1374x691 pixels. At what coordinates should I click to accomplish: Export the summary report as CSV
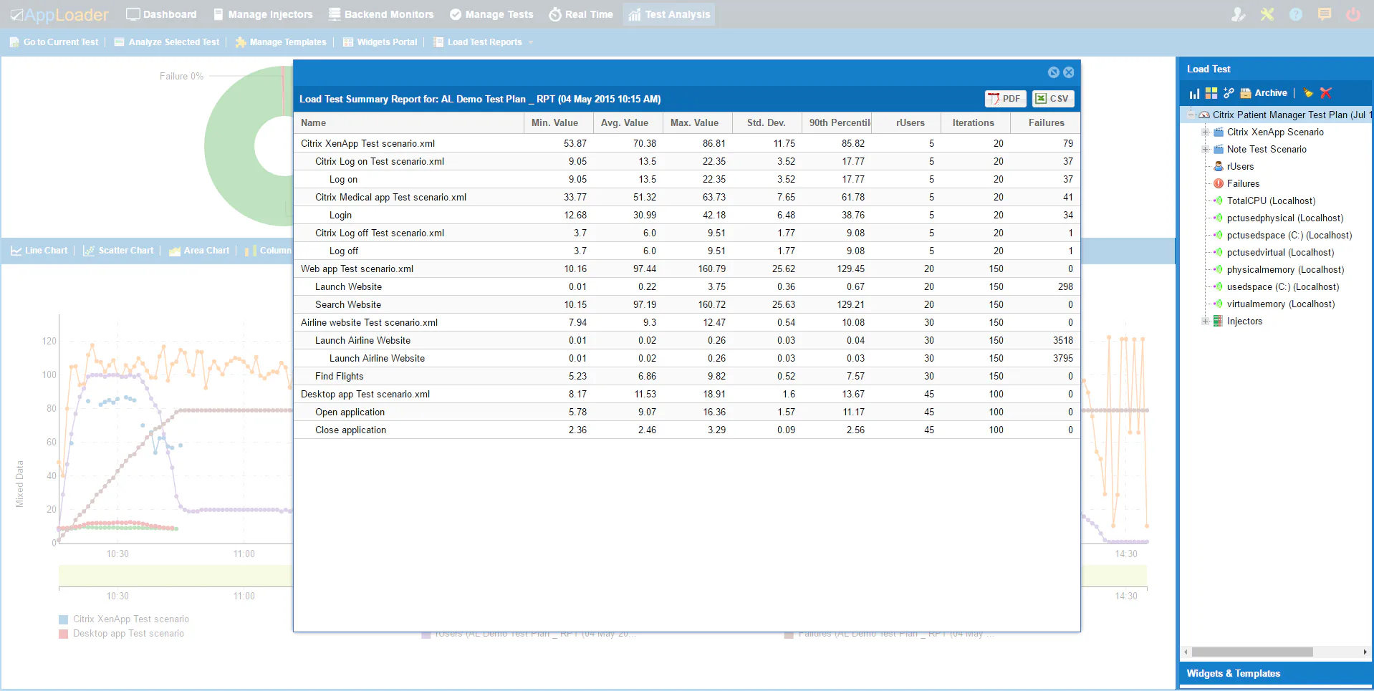1053,99
